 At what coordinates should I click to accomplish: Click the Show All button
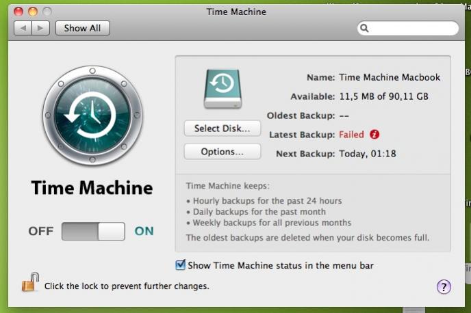[x=83, y=28]
